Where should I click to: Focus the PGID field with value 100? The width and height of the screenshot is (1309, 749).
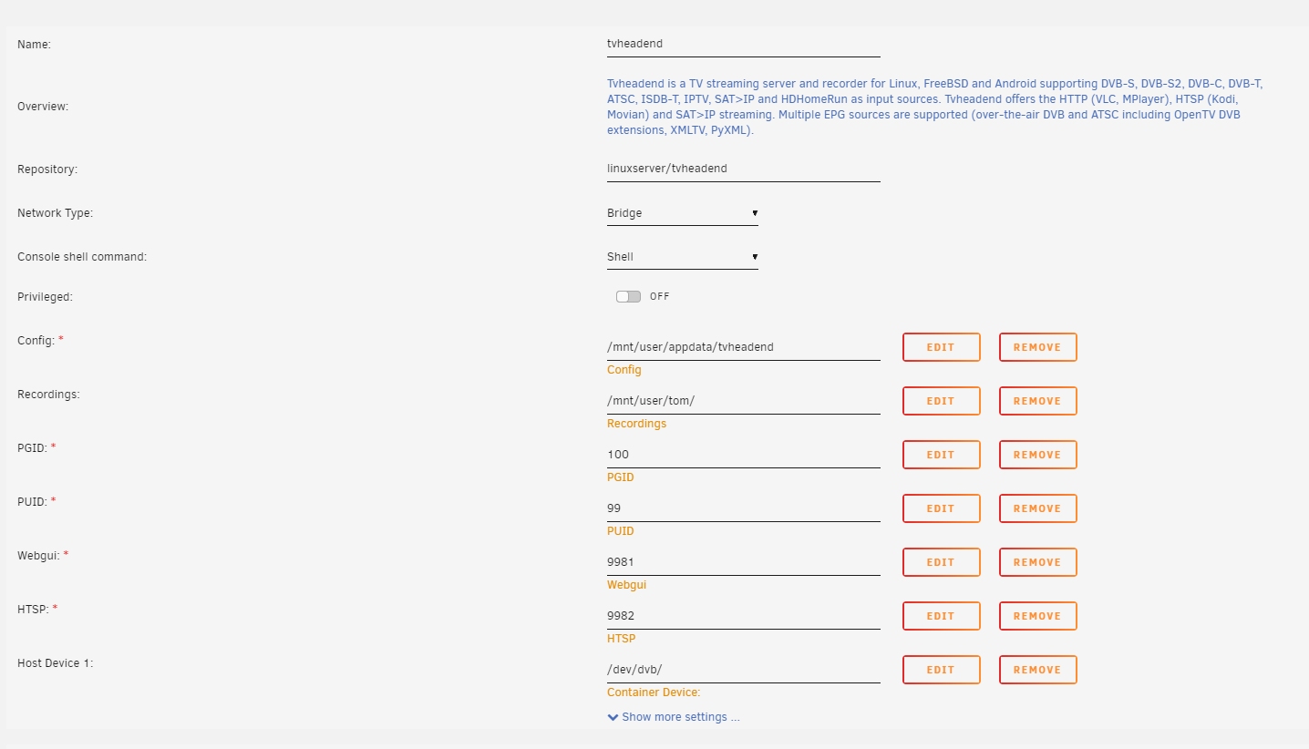click(x=744, y=455)
